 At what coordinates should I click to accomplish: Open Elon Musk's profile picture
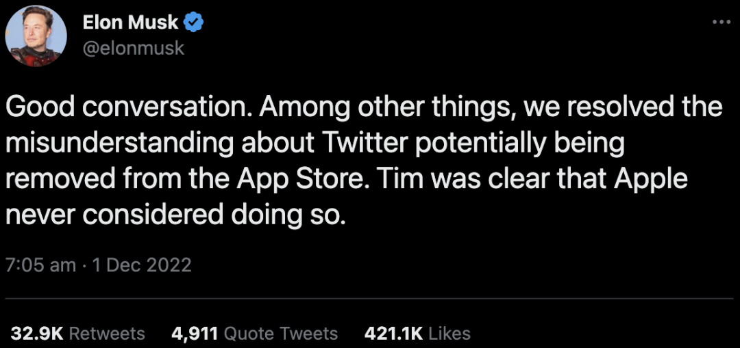[x=36, y=36]
